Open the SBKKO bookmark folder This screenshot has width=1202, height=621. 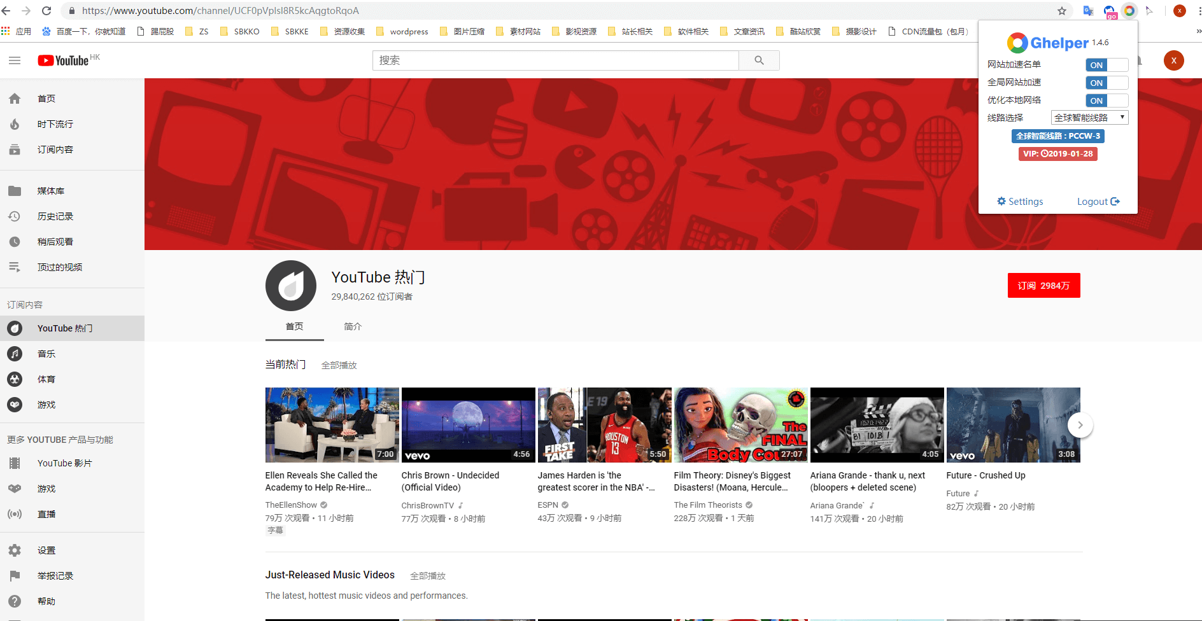(240, 31)
